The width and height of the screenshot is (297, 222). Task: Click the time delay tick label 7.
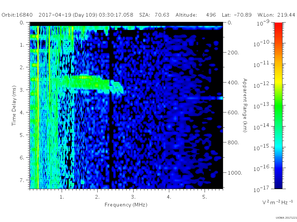(x=22, y=180)
